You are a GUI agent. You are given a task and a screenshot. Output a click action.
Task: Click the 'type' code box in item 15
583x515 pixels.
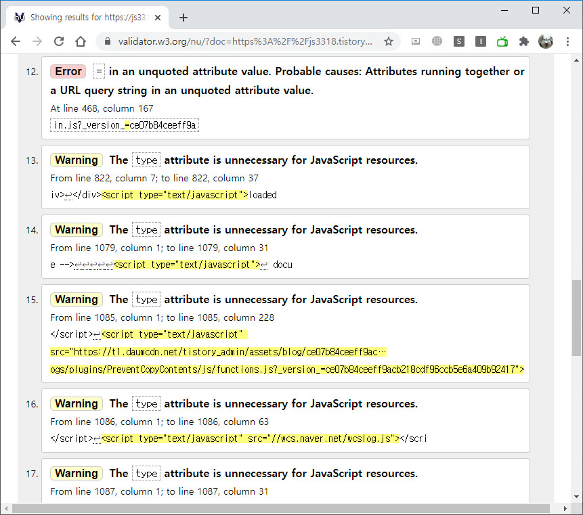click(146, 300)
